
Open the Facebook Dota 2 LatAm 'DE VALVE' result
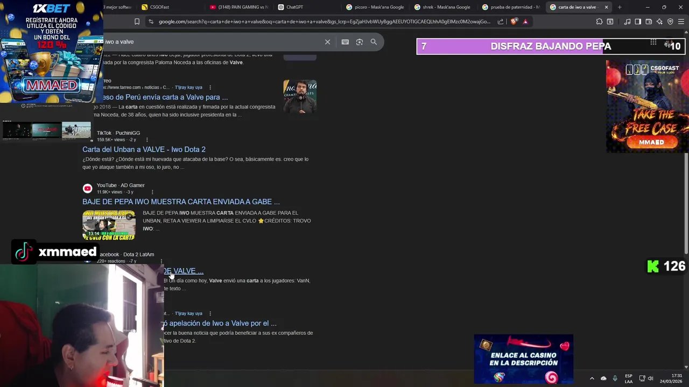[184, 271]
